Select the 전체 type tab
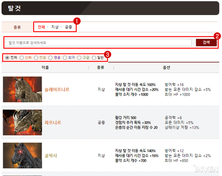Viewport: 222px width, 176px height. click(41, 27)
